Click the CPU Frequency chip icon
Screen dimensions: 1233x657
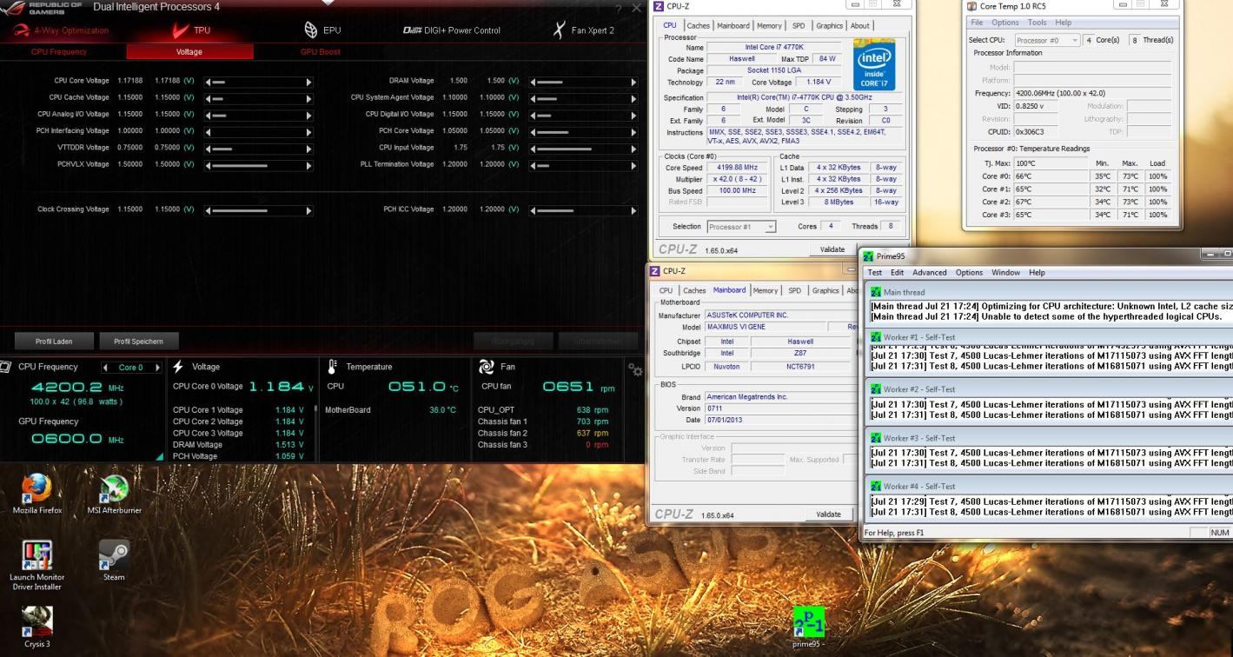6,367
